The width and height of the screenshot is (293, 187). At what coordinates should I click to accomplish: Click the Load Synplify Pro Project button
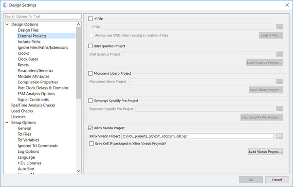pyautogui.click(x=261, y=117)
